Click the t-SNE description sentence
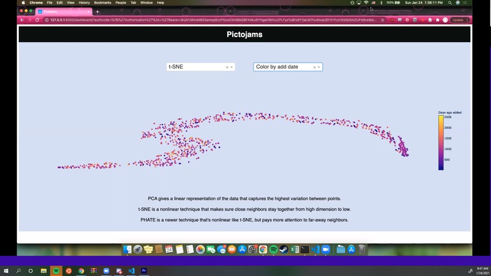 (244, 209)
